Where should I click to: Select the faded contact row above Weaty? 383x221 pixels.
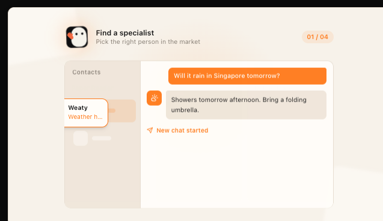pos(93,88)
